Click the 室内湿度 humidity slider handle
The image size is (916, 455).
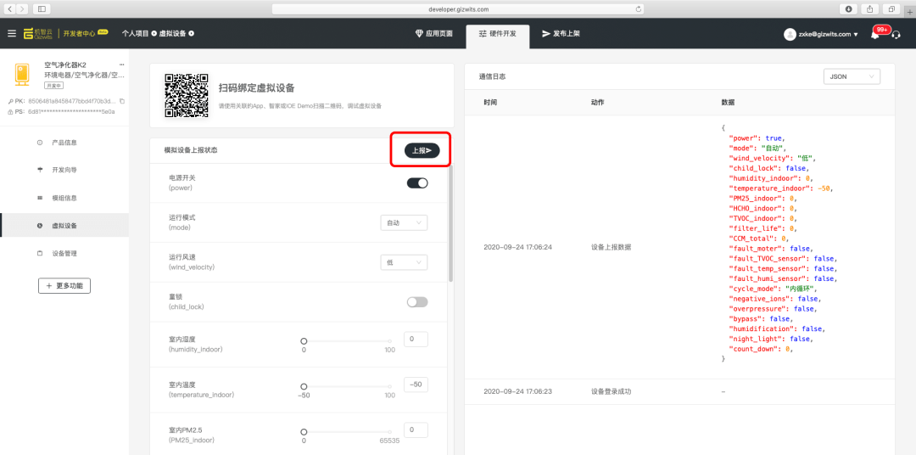tap(304, 341)
